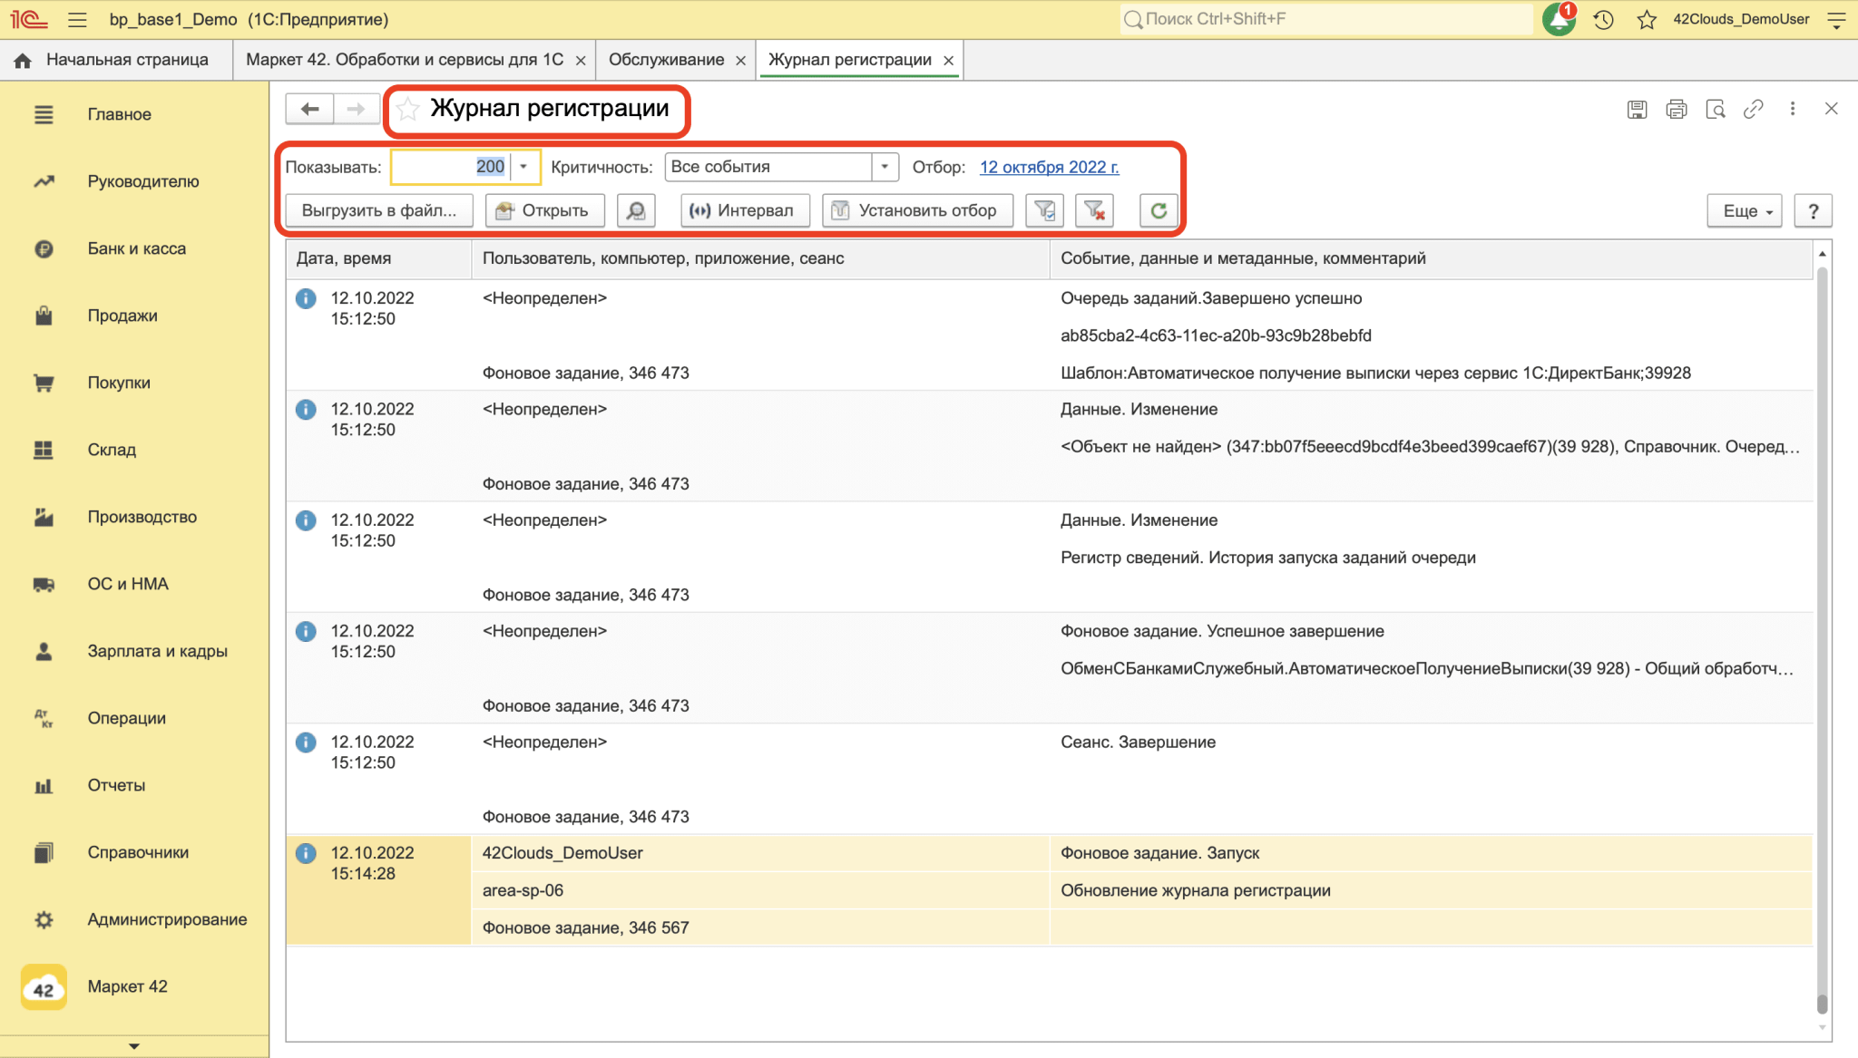Click the Выгрузить в файл button
The height and width of the screenshot is (1058, 1858).
click(378, 210)
